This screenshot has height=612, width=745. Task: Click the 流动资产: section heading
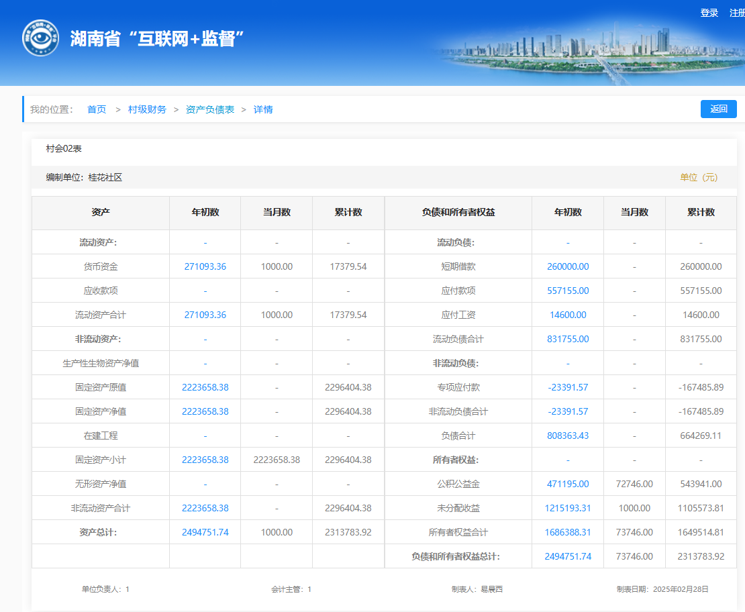[x=98, y=242]
